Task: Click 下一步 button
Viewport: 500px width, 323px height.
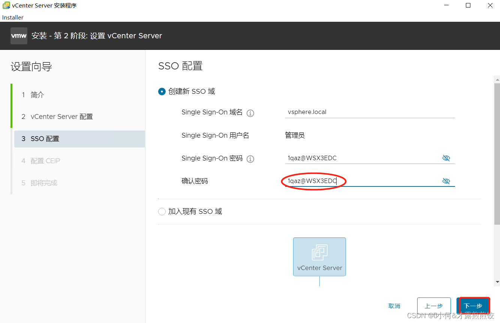Action: tap(473, 306)
